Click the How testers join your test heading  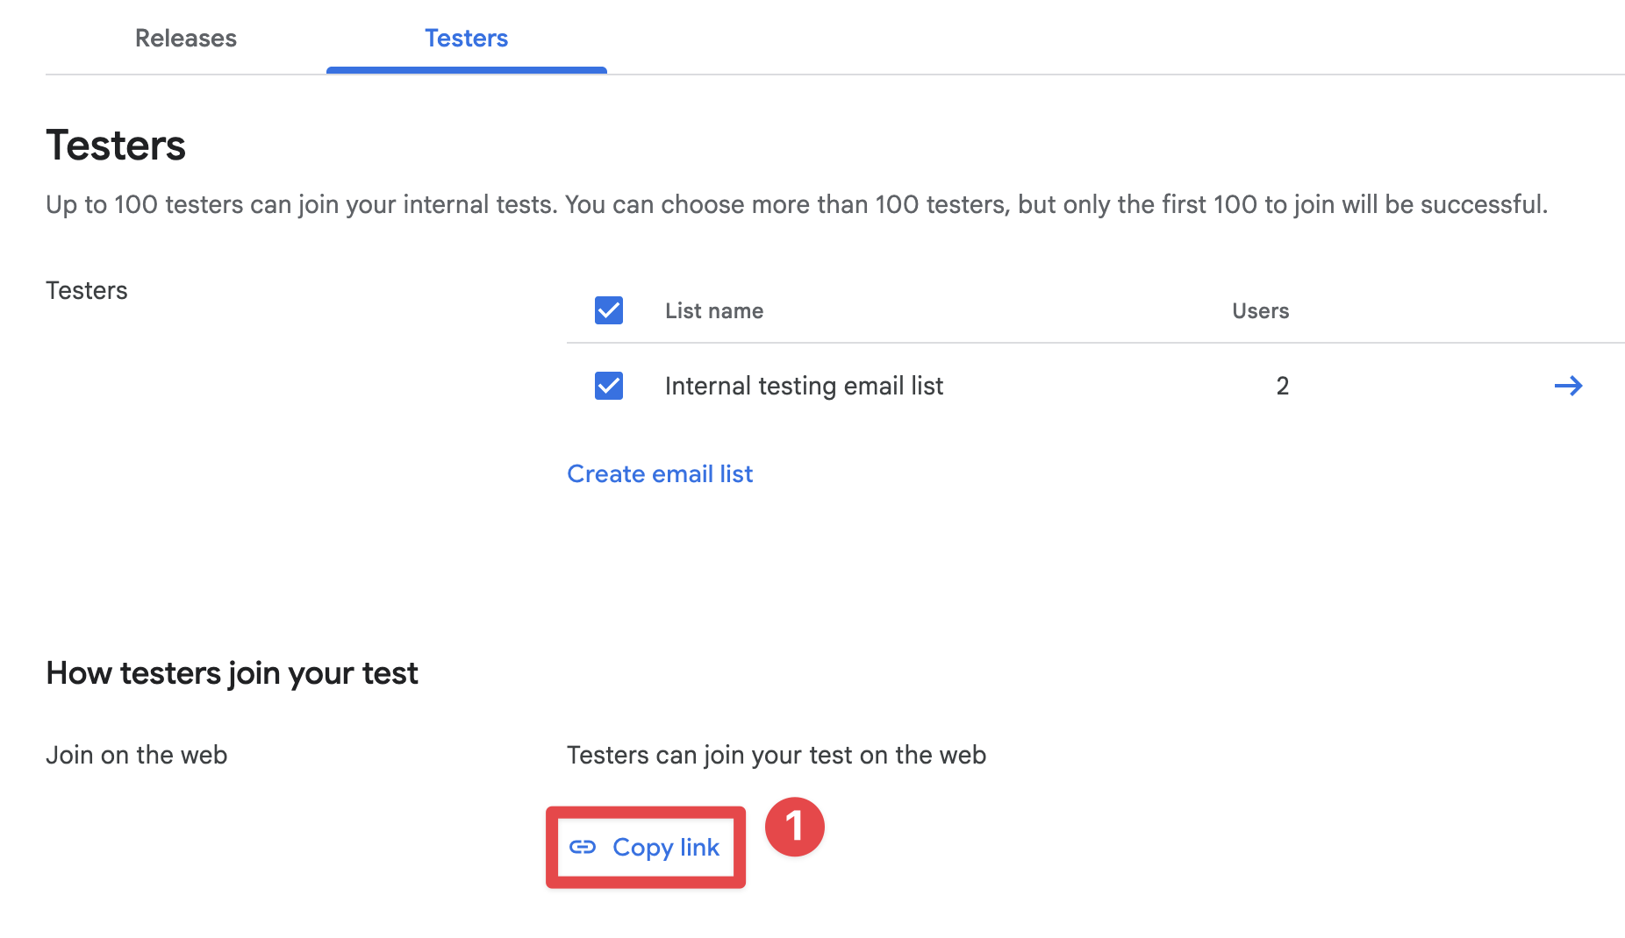click(232, 672)
